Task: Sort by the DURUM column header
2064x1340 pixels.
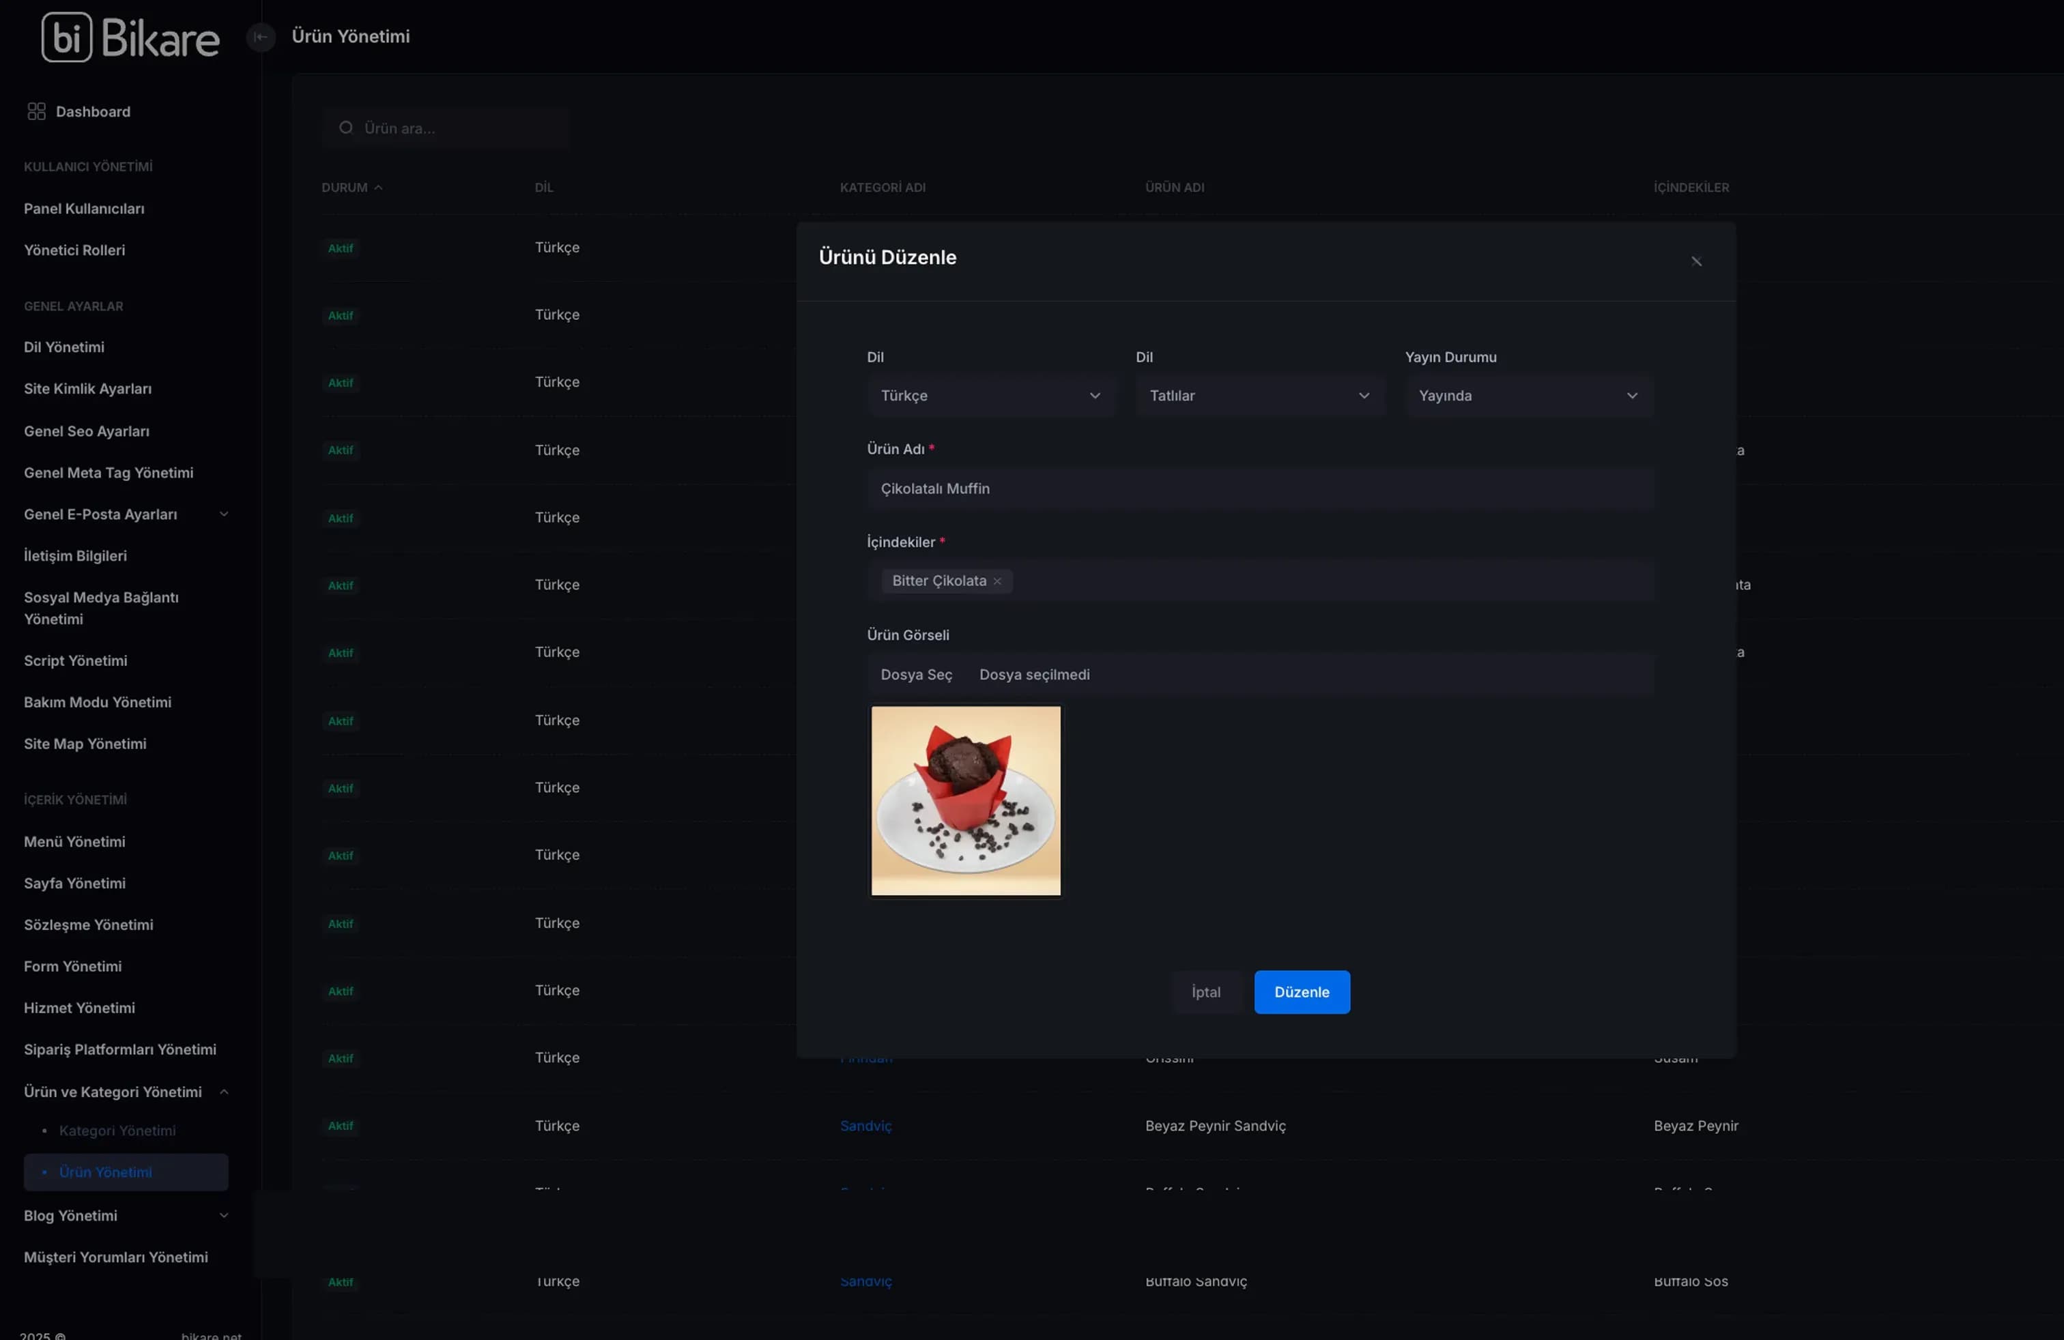Action: coord(352,187)
